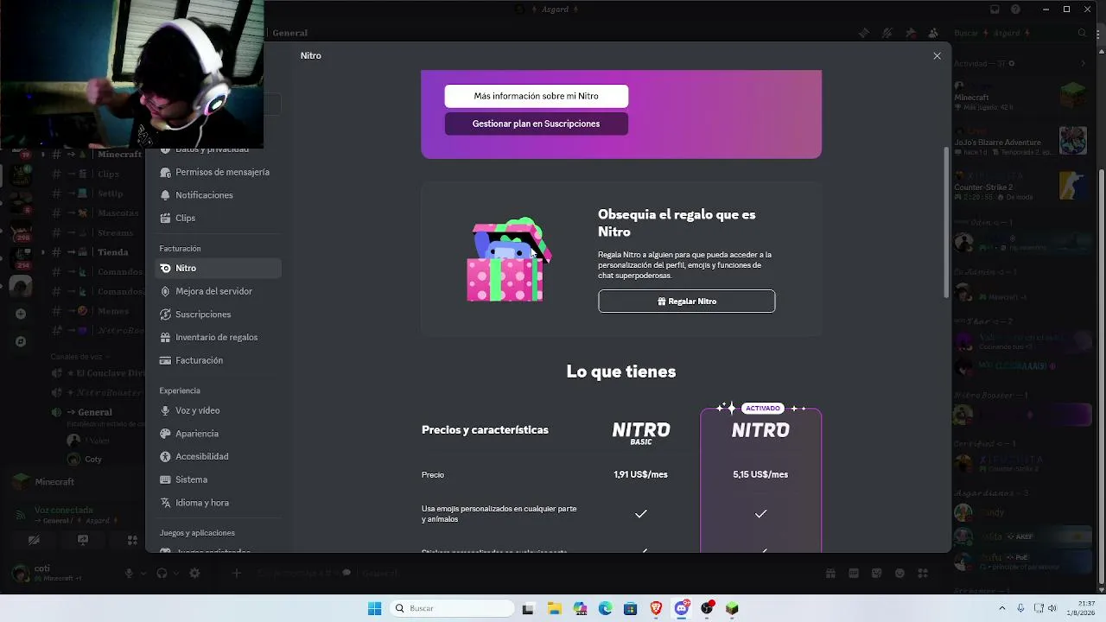Screen dimensions: 1106x622
Task: Click the add a server plus icon
Action: coord(21,314)
